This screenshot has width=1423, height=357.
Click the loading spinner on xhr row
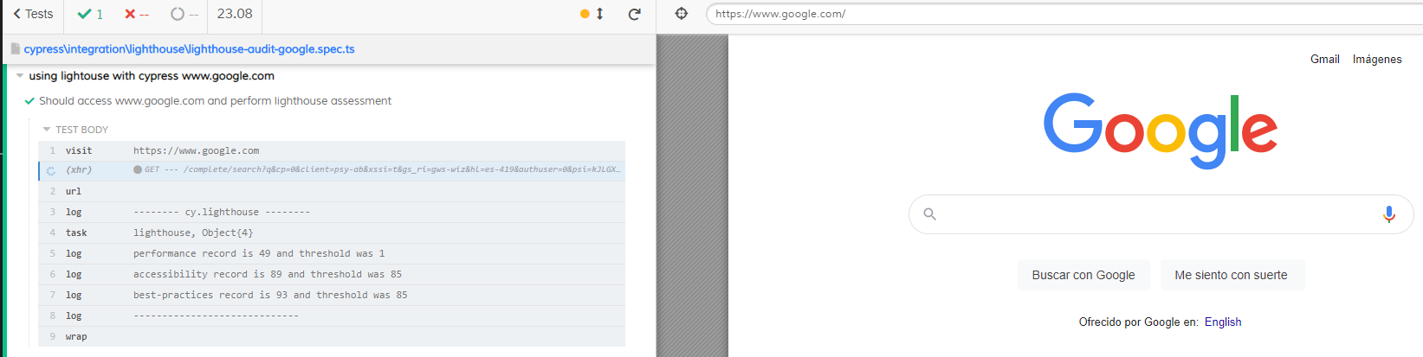click(x=51, y=170)
